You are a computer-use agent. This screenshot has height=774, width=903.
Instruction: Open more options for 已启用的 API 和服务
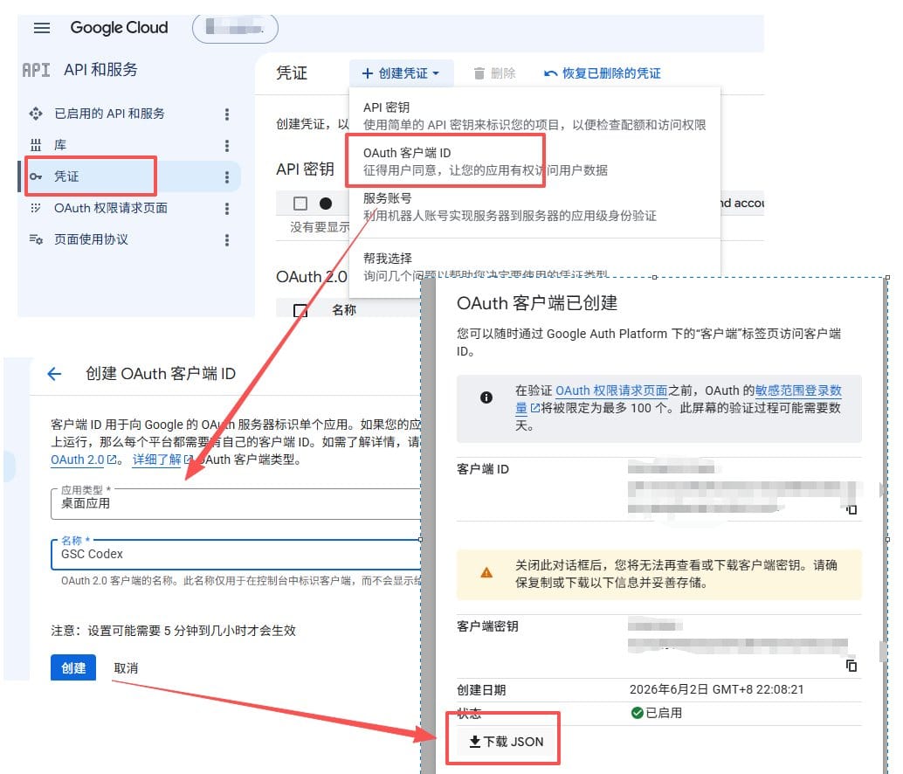coord(227,114)
